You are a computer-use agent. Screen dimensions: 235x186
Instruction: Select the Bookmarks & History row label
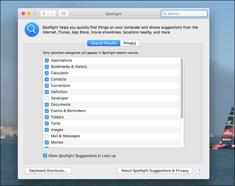(69, 67)
